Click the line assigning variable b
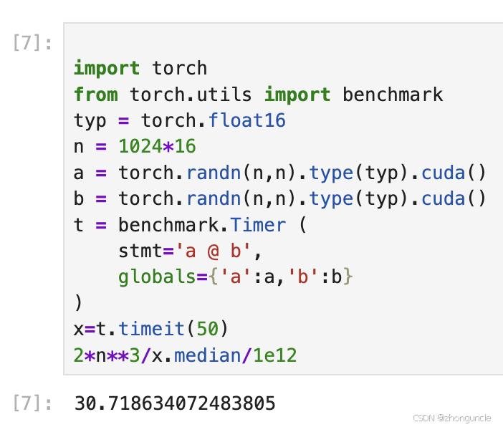Viewport: 503px width, 427px height. pyautogui.click(x=279, y=198)
